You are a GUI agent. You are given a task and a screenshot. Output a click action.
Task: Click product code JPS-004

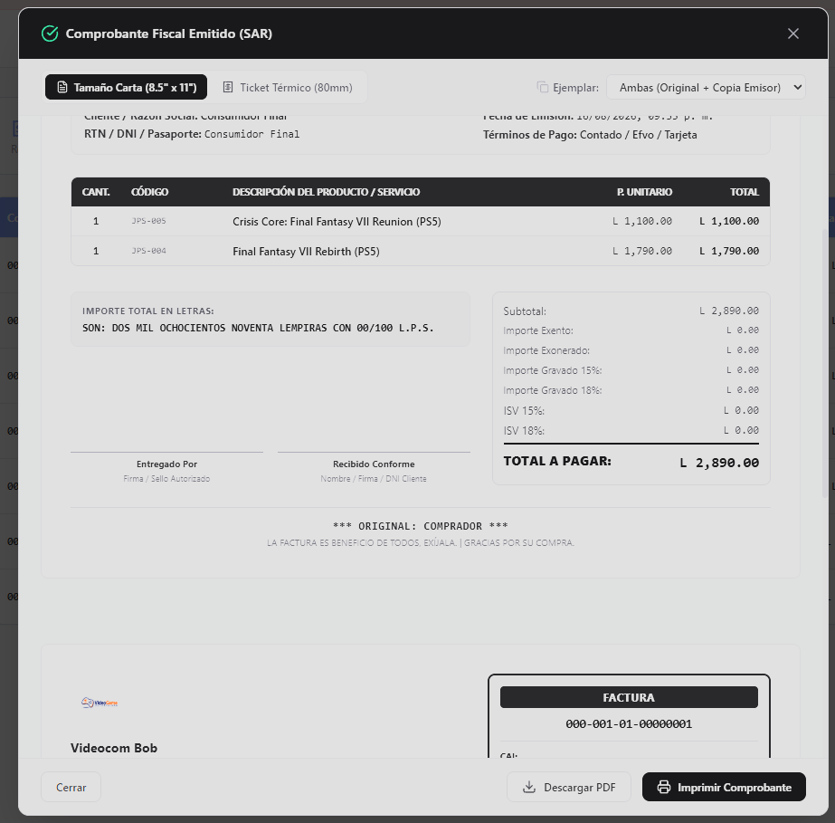[x=149, y=251]
